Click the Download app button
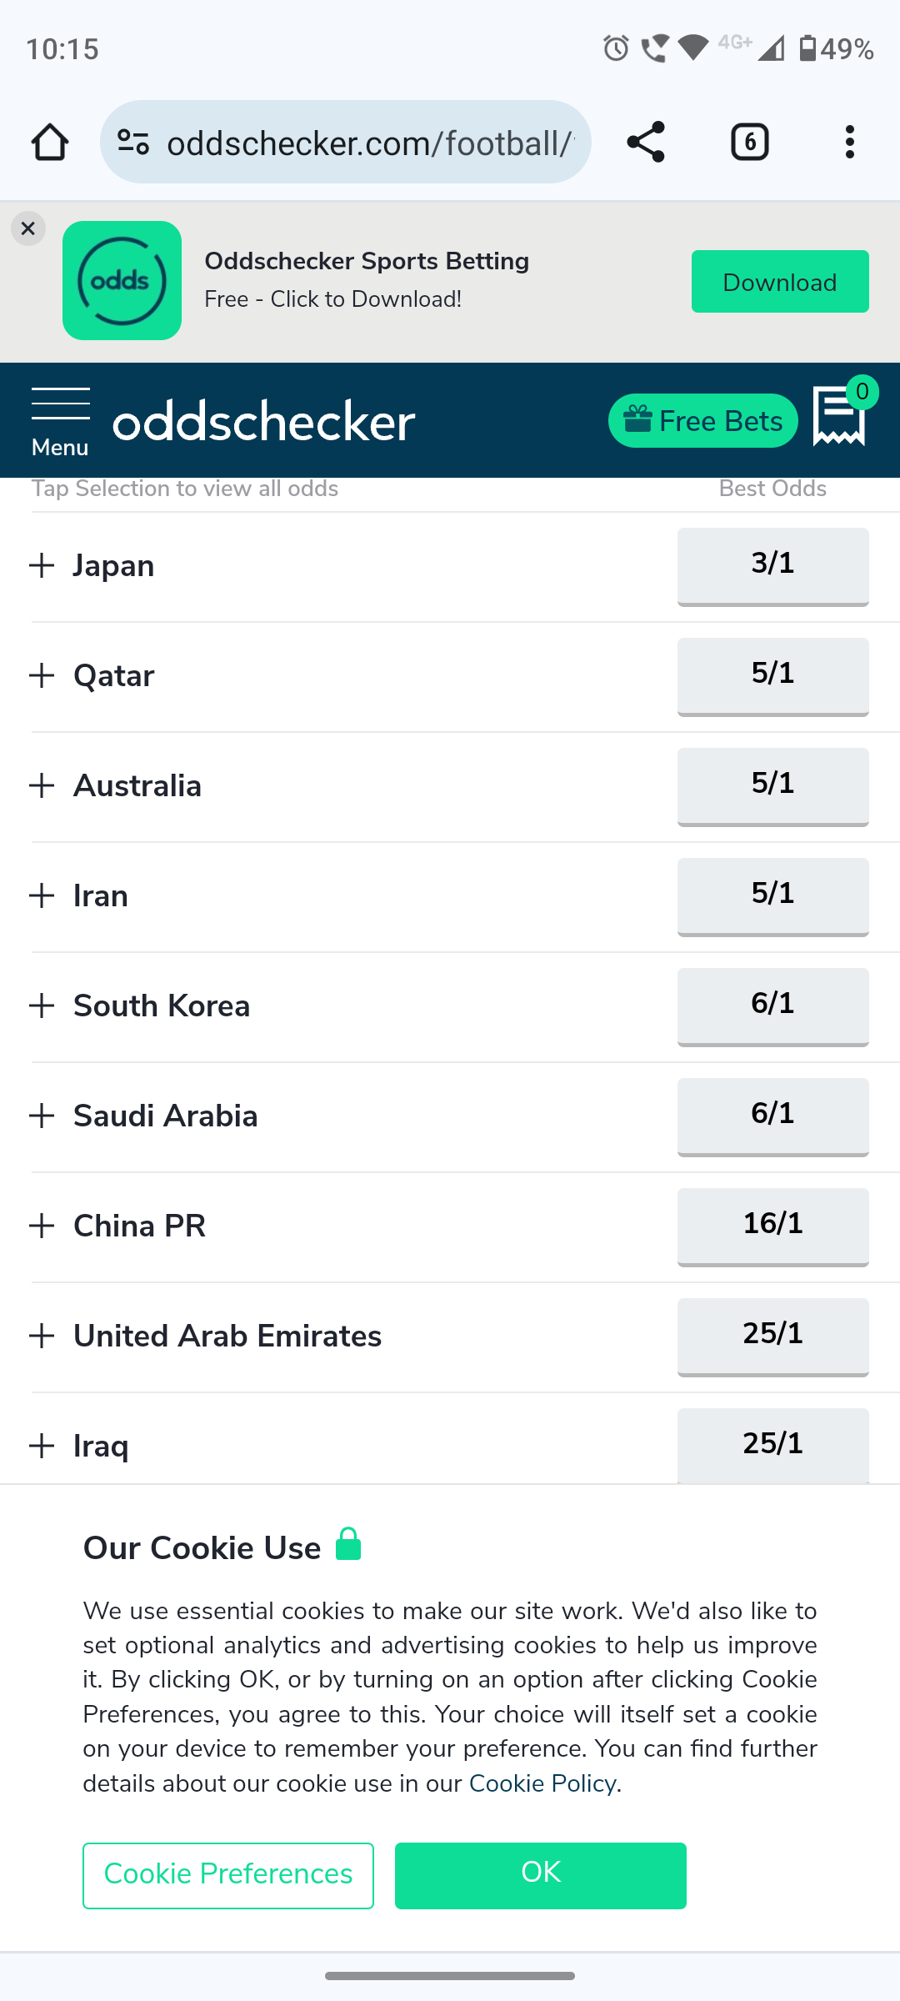The width and height of the screenshot is (900, 2001). 779,282
